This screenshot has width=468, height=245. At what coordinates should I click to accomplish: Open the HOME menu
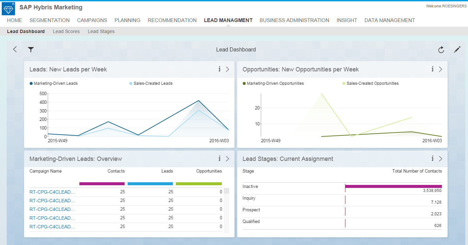(x=14, y=20)
